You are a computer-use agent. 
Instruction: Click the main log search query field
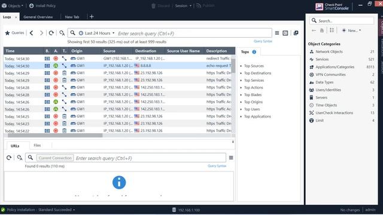[x=193, y=33]
